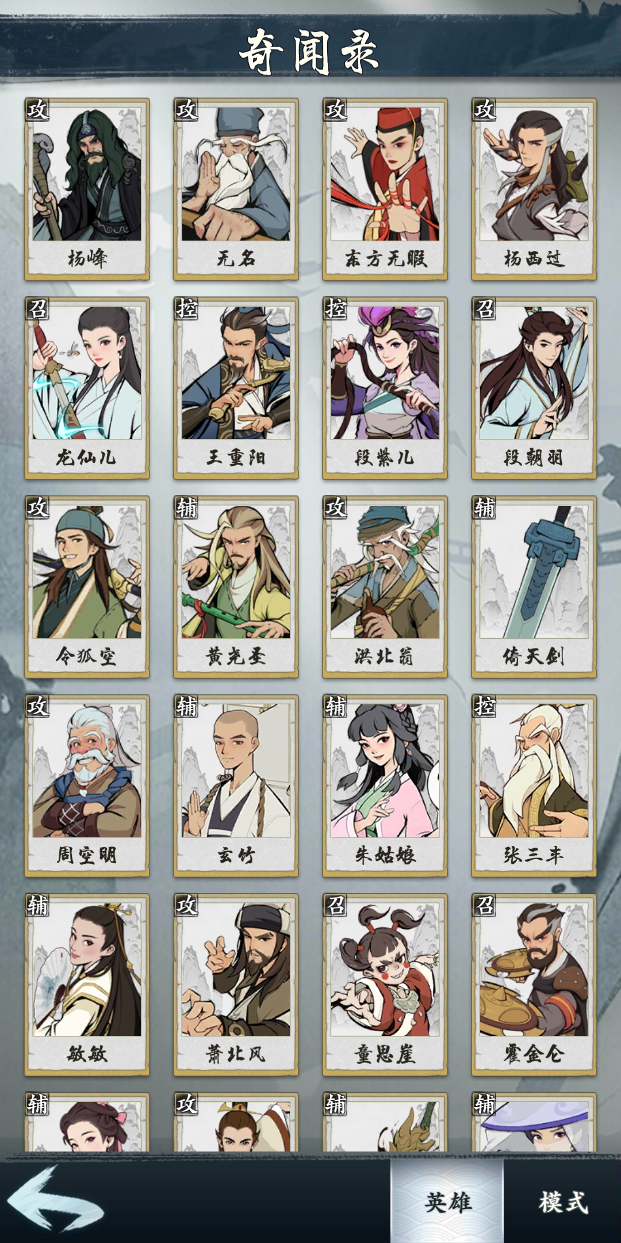
Task: Select the 龙仙儿 summoner card
Action: click(x=87, y=388)
